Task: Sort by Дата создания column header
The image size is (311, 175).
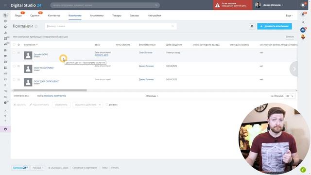Action: [174, 45]
